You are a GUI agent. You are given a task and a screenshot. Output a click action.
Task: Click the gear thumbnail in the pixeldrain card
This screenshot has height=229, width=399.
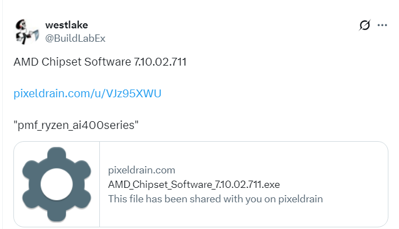pyautogui.click(x=56, y=184)
